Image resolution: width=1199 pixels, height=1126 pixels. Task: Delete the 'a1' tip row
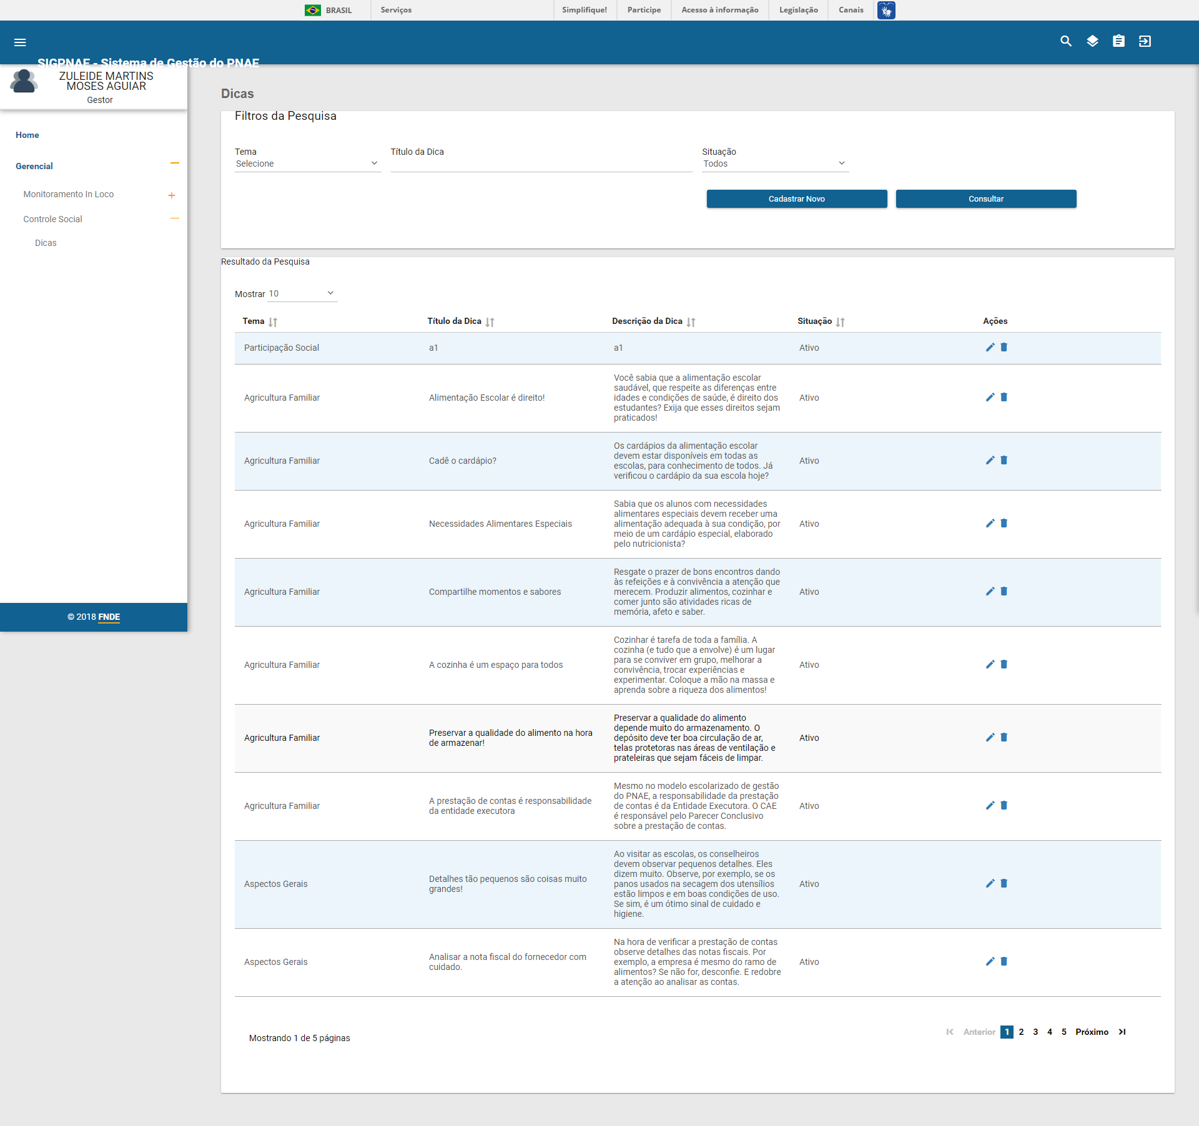(1004, 348)
